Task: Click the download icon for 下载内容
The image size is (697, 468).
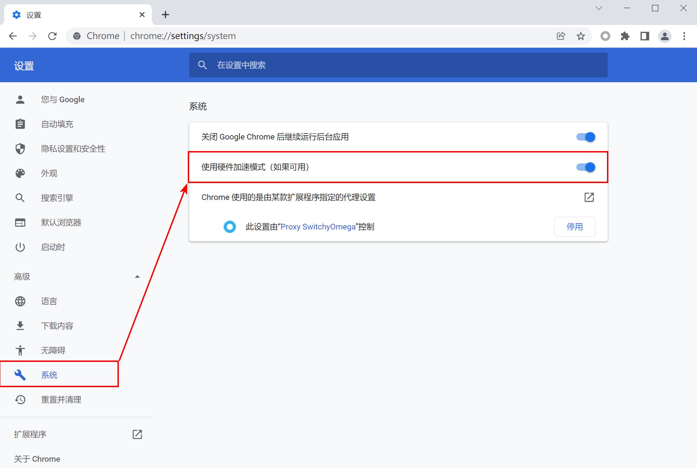Action: coord(20,326)
